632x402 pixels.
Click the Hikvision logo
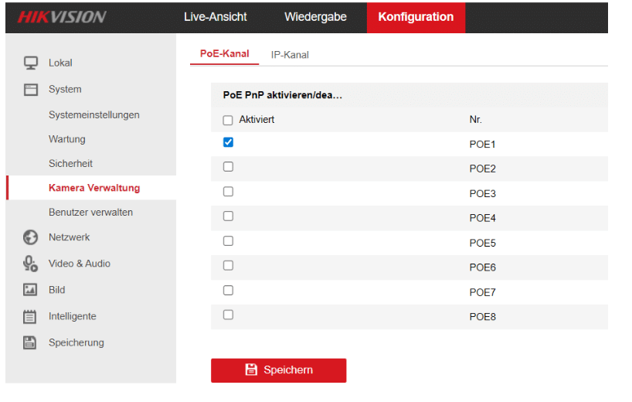coord(61,17)
